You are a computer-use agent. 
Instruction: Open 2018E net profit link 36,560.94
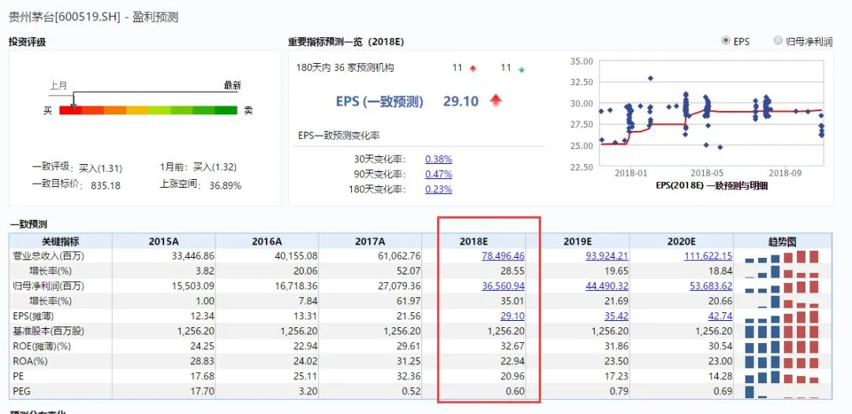pos(503,285)
